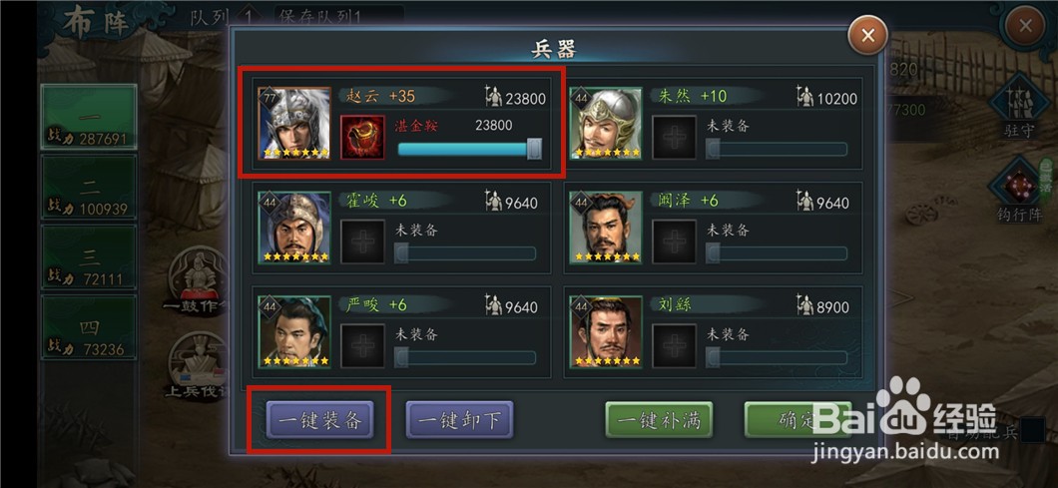Tap the empty weapon slot for 阚泽
The width and height of the screenshot is (1058, 488).
674,241
